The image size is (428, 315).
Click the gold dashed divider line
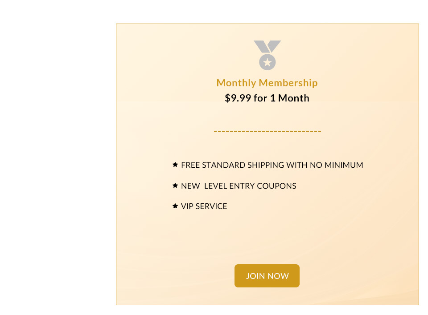(267, 131)
